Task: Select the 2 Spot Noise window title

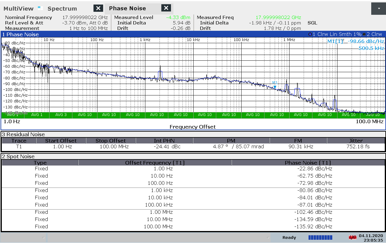Action: click(18, 156)
